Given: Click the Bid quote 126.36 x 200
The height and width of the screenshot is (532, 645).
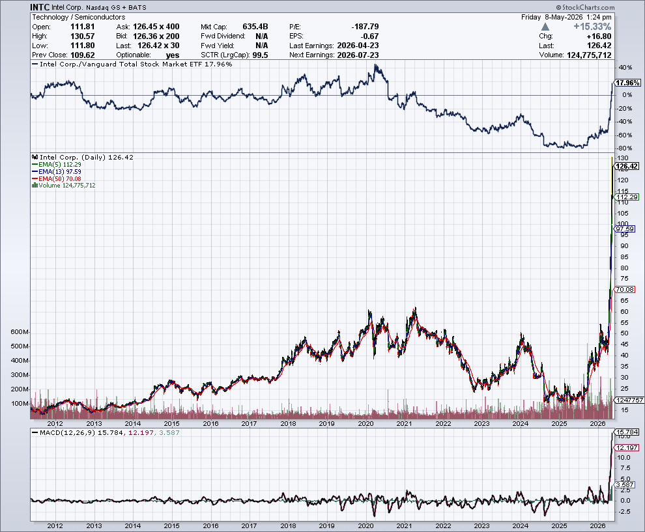Looking at the screenshot, I should pyautogui.click(x=156, y=36).
